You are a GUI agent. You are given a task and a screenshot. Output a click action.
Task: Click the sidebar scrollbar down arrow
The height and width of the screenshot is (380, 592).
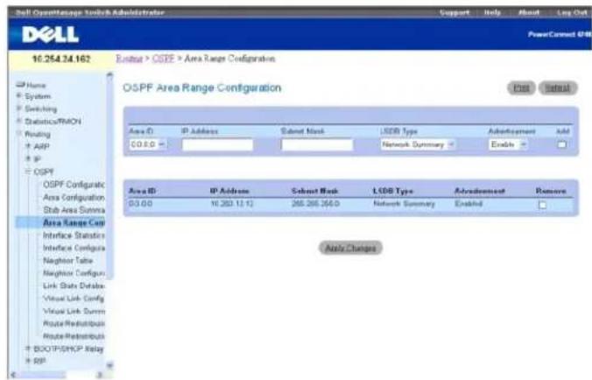109,365
